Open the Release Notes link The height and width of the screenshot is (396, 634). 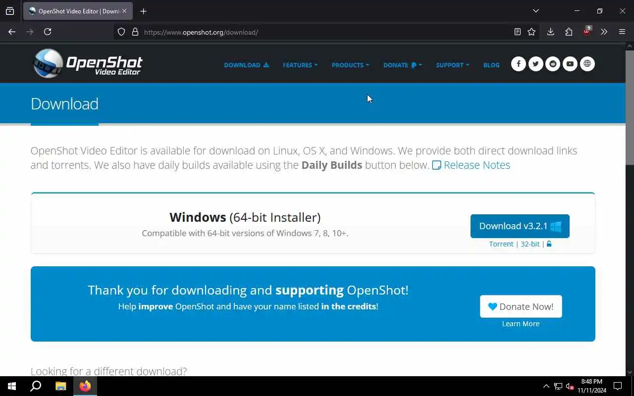click(471, 165)
